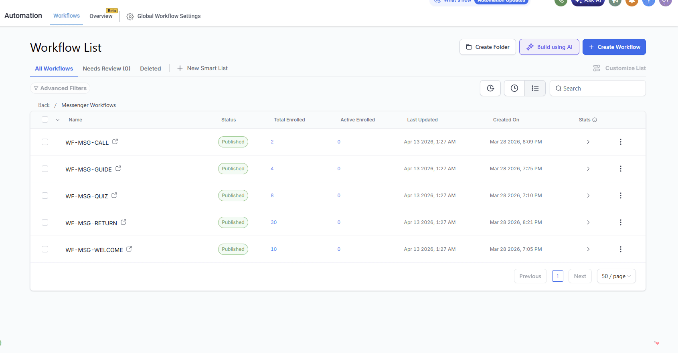Expand stats chevron for WF-MSG-CALL
Screen dimensions: 678x353
click(588, 142)
